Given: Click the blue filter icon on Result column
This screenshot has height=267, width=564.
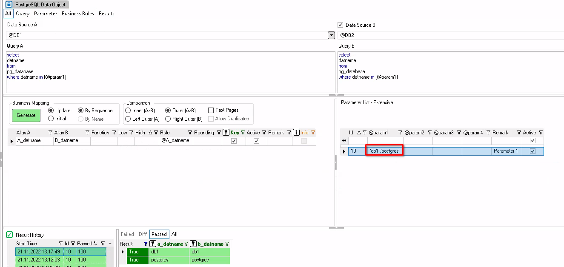Looking at the screenshot, I should (146, 244).
